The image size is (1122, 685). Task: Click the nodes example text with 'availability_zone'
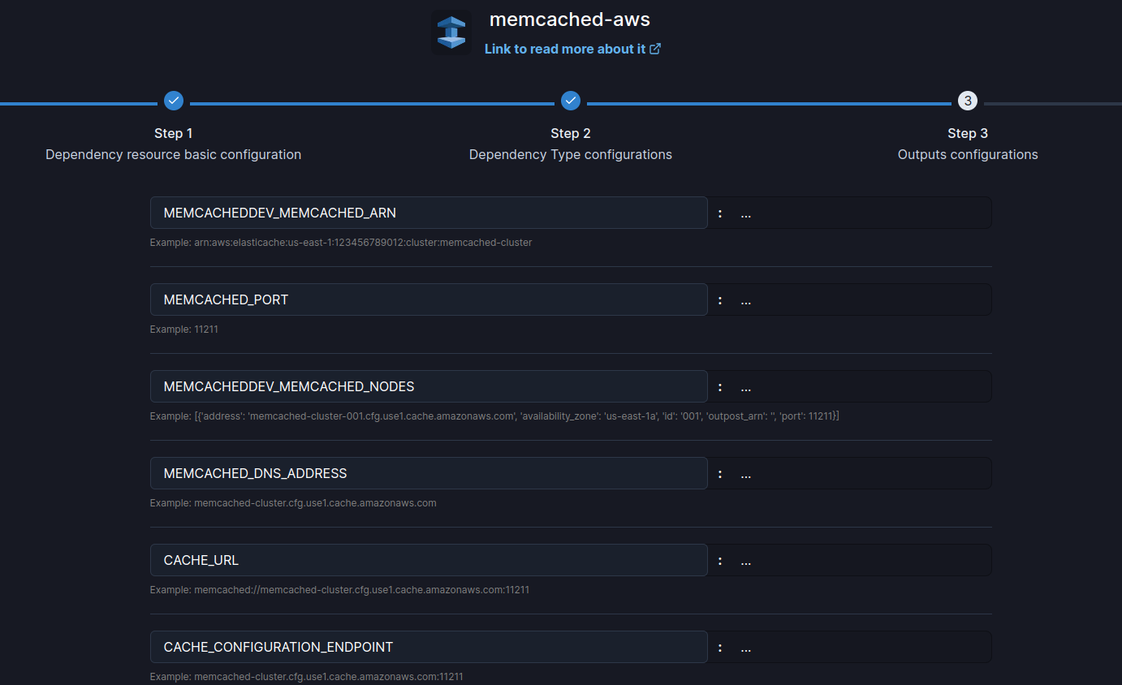click(x=494, y=416)
